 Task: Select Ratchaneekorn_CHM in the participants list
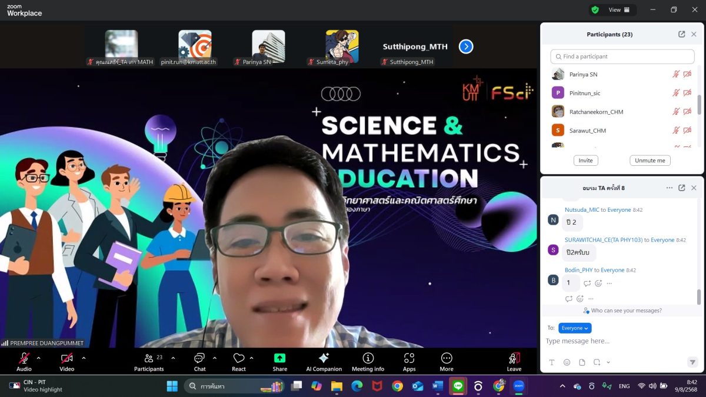pyautogui.click(x=621, y=112)
